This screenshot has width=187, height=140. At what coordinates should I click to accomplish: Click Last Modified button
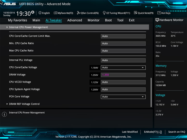(130, 132)
